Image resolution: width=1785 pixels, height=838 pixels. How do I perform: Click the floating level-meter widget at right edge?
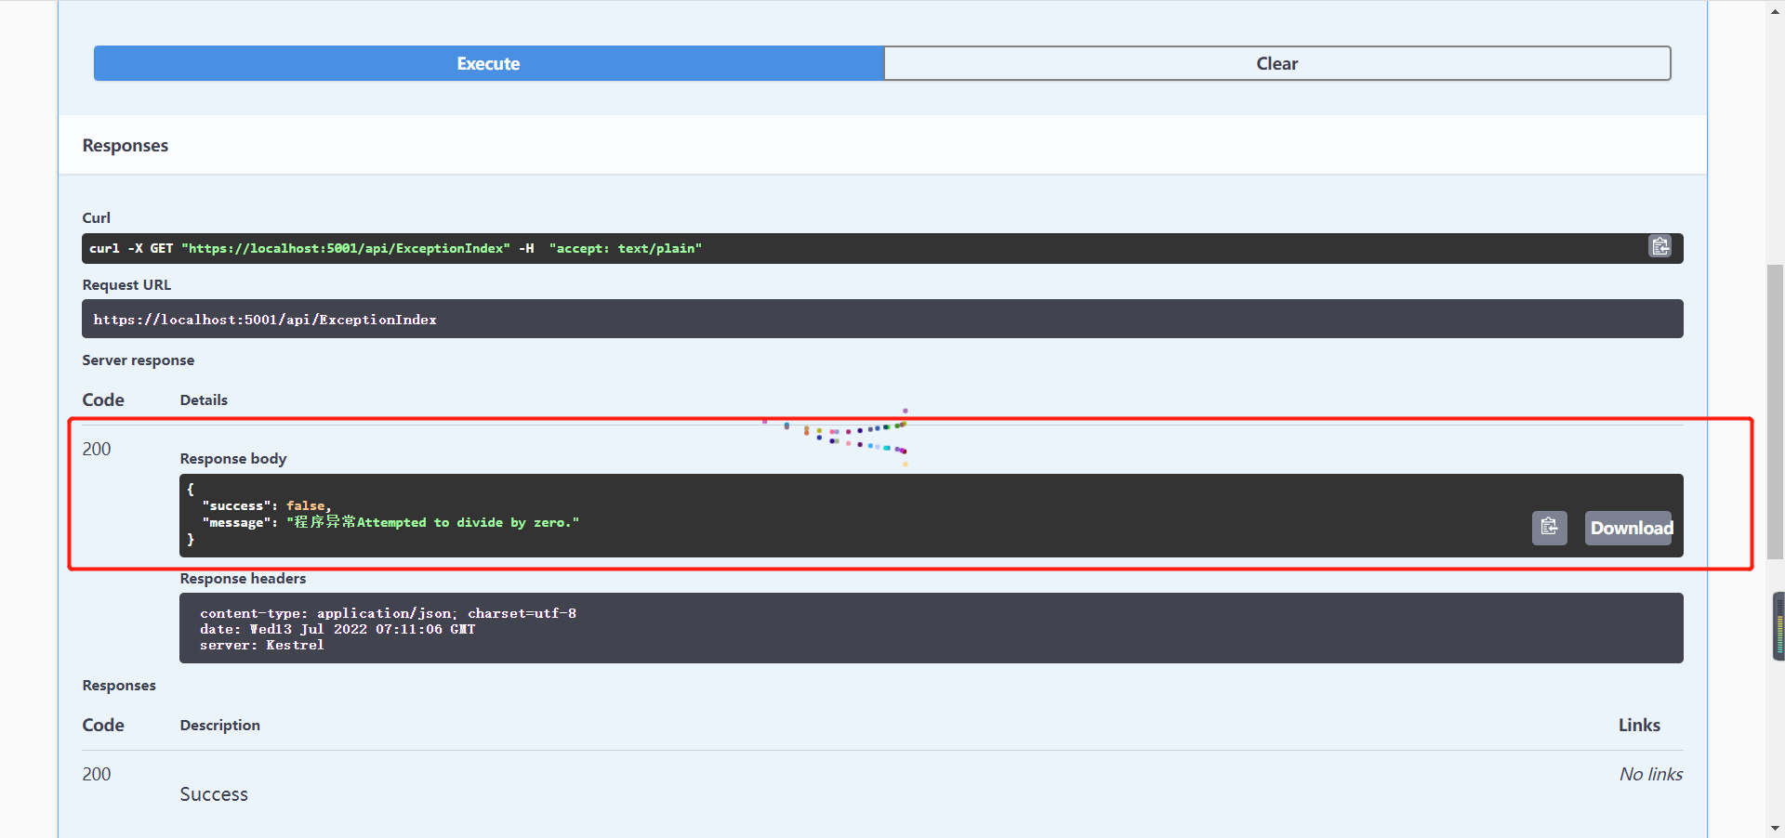tap(1778, 626)
